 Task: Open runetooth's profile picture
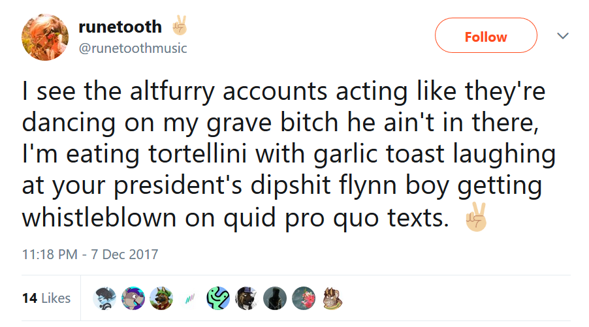[x=45, y=37]
